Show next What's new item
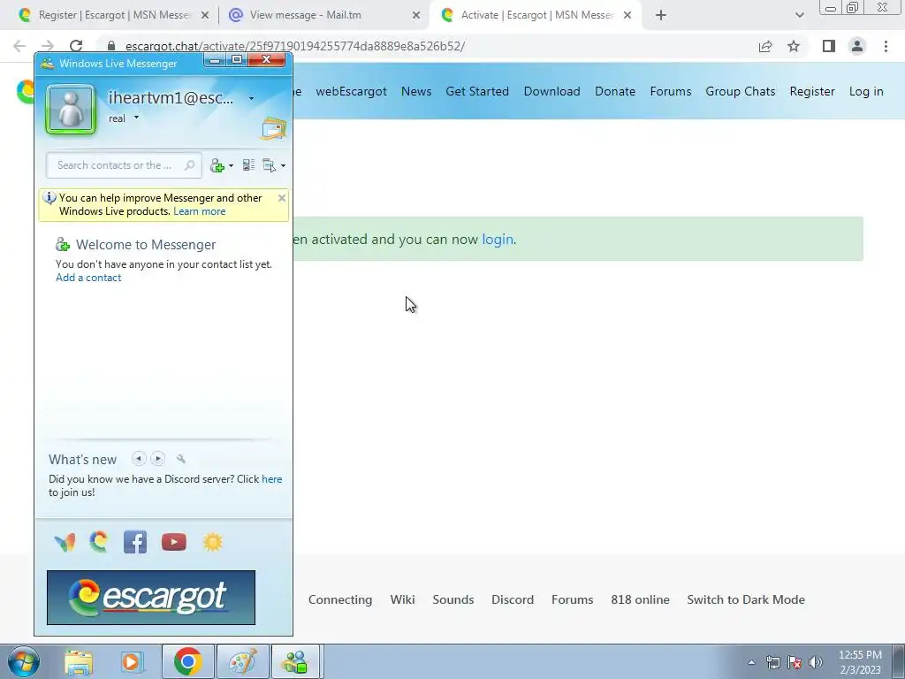This screenshot has height=679, width=905. (x=157, y=459)
